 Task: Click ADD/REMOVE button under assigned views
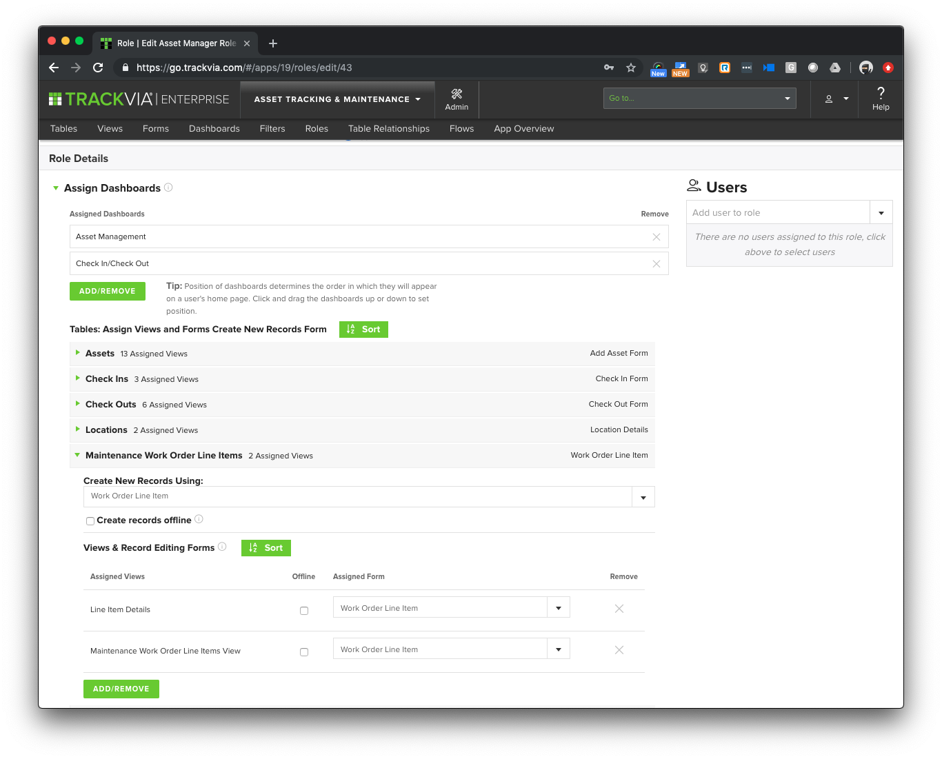tap(121, 689)
